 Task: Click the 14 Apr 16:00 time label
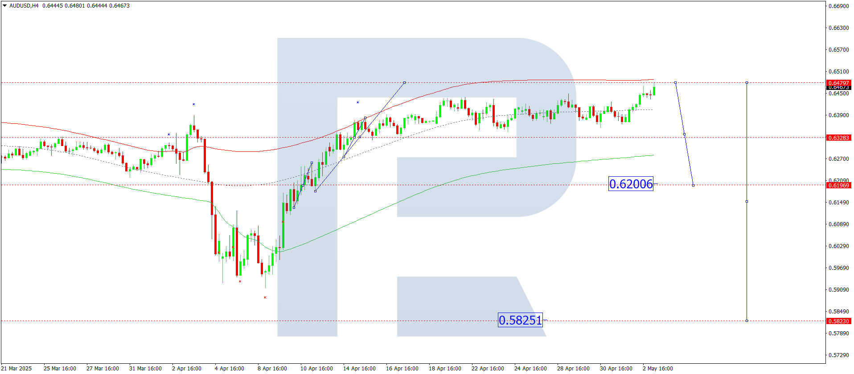(x=359, y=369)
